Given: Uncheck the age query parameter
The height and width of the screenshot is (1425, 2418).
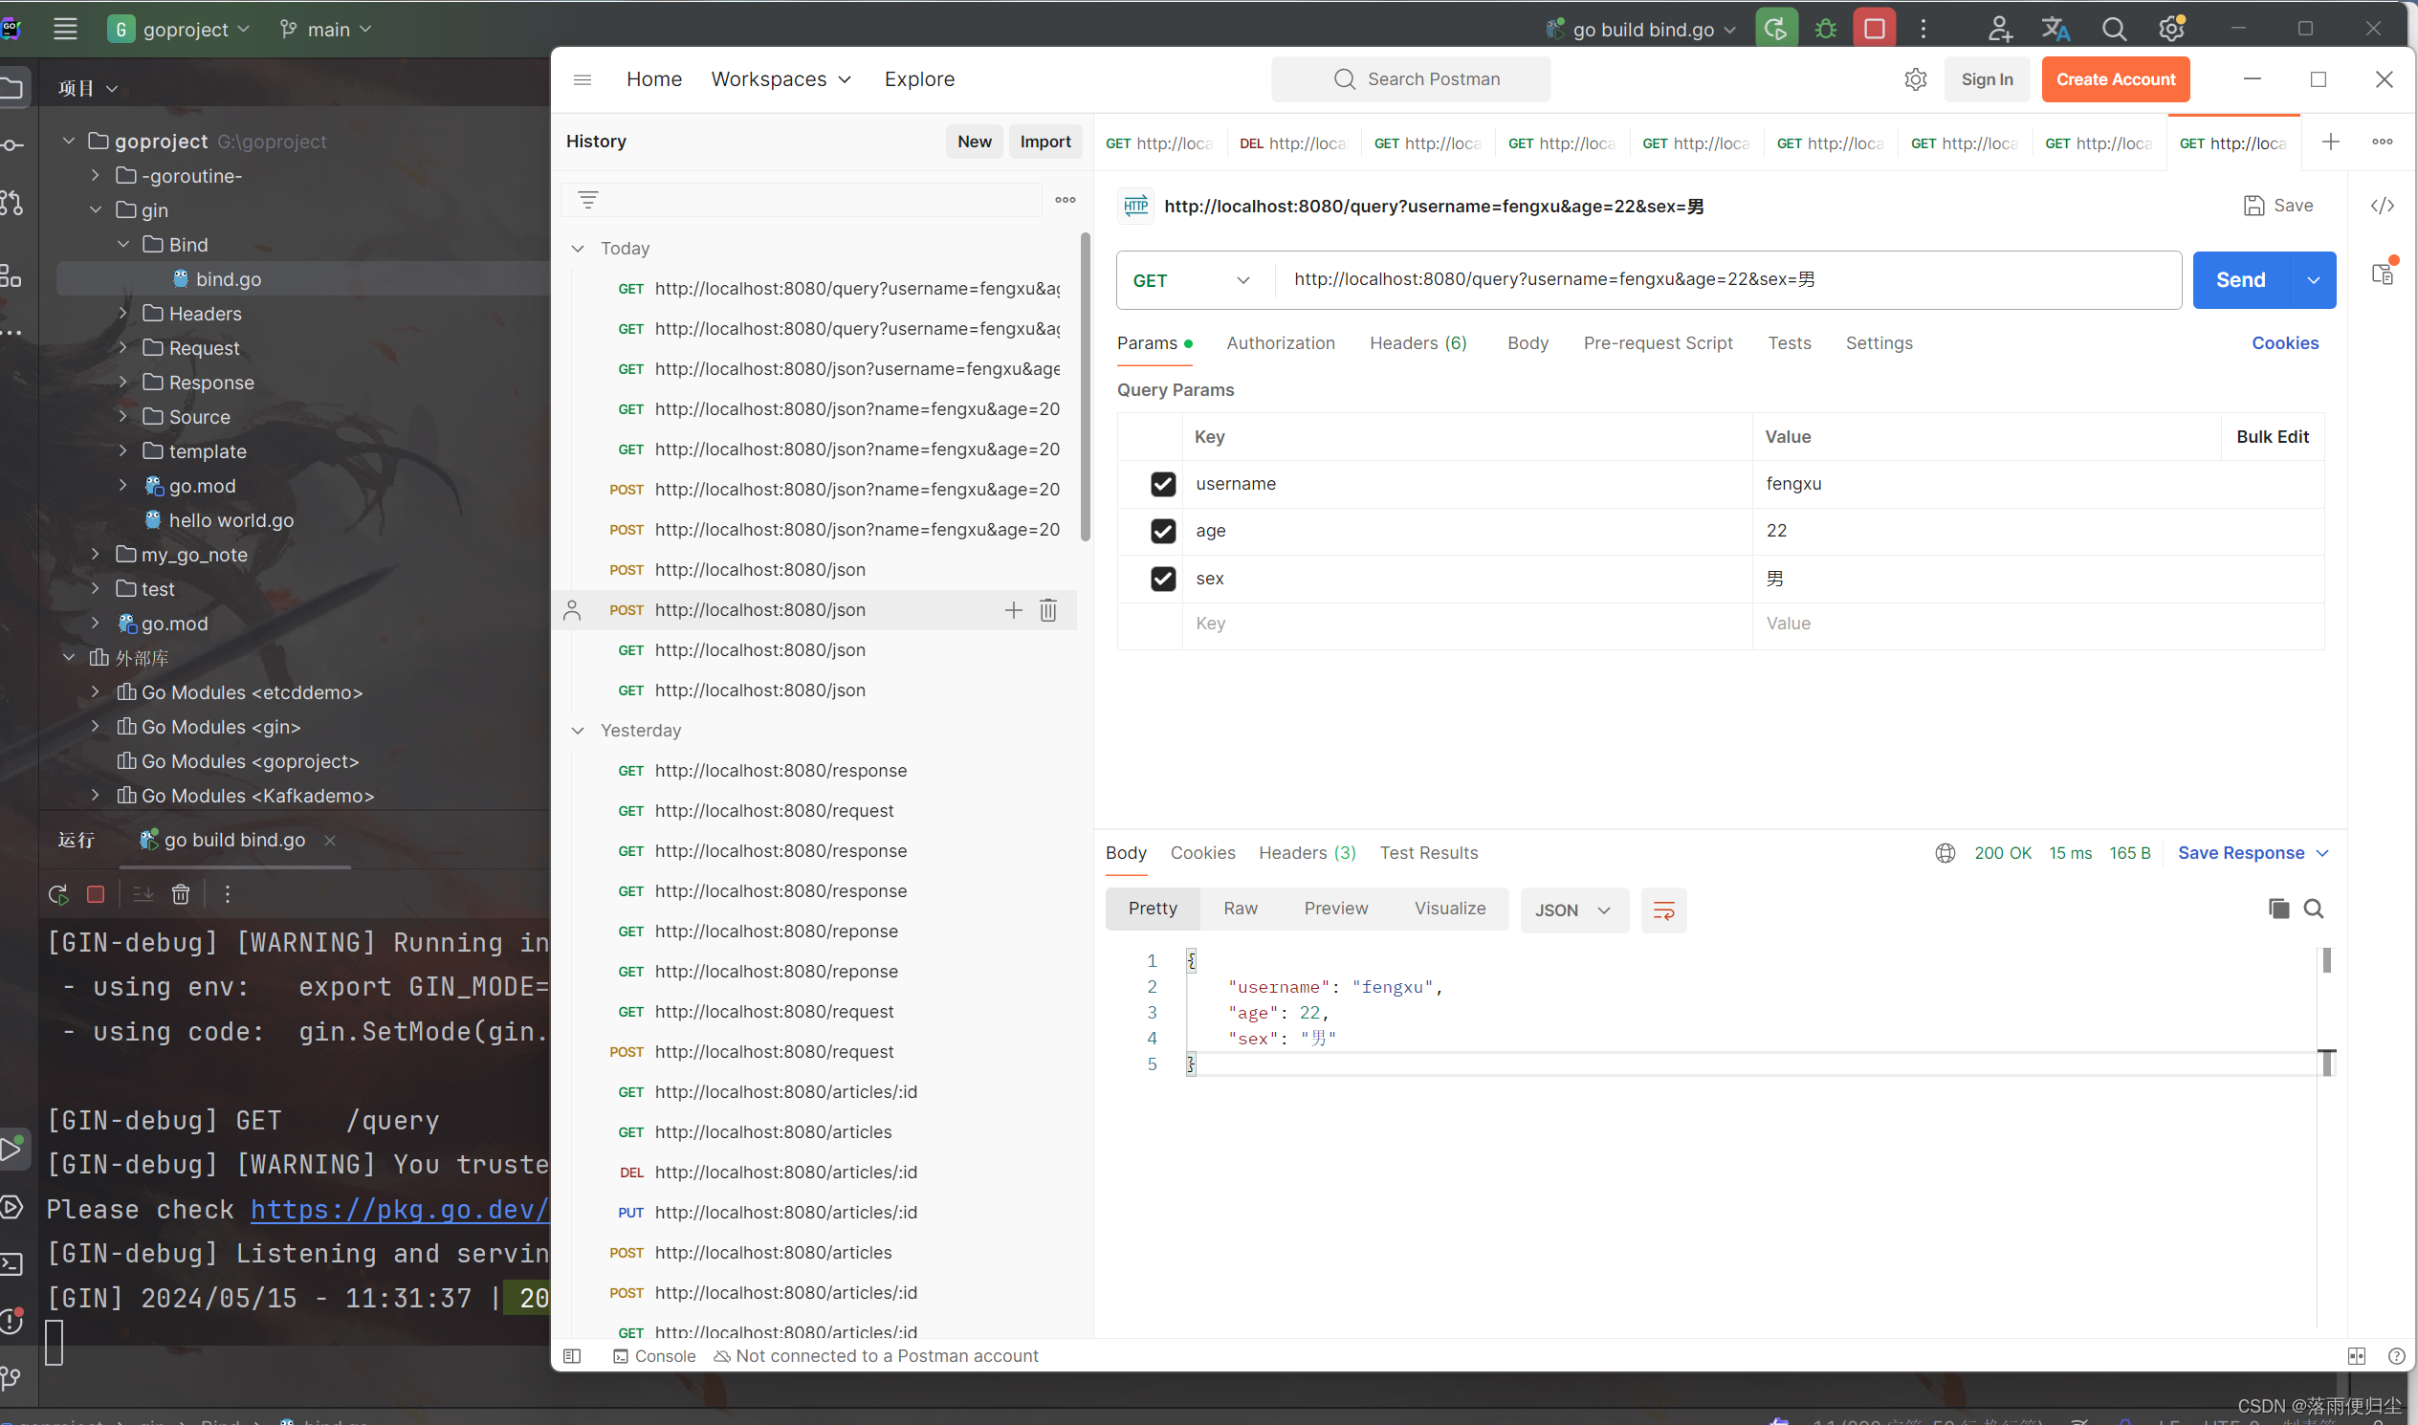Looking at the screenshot, I should tap(1162, 531).
